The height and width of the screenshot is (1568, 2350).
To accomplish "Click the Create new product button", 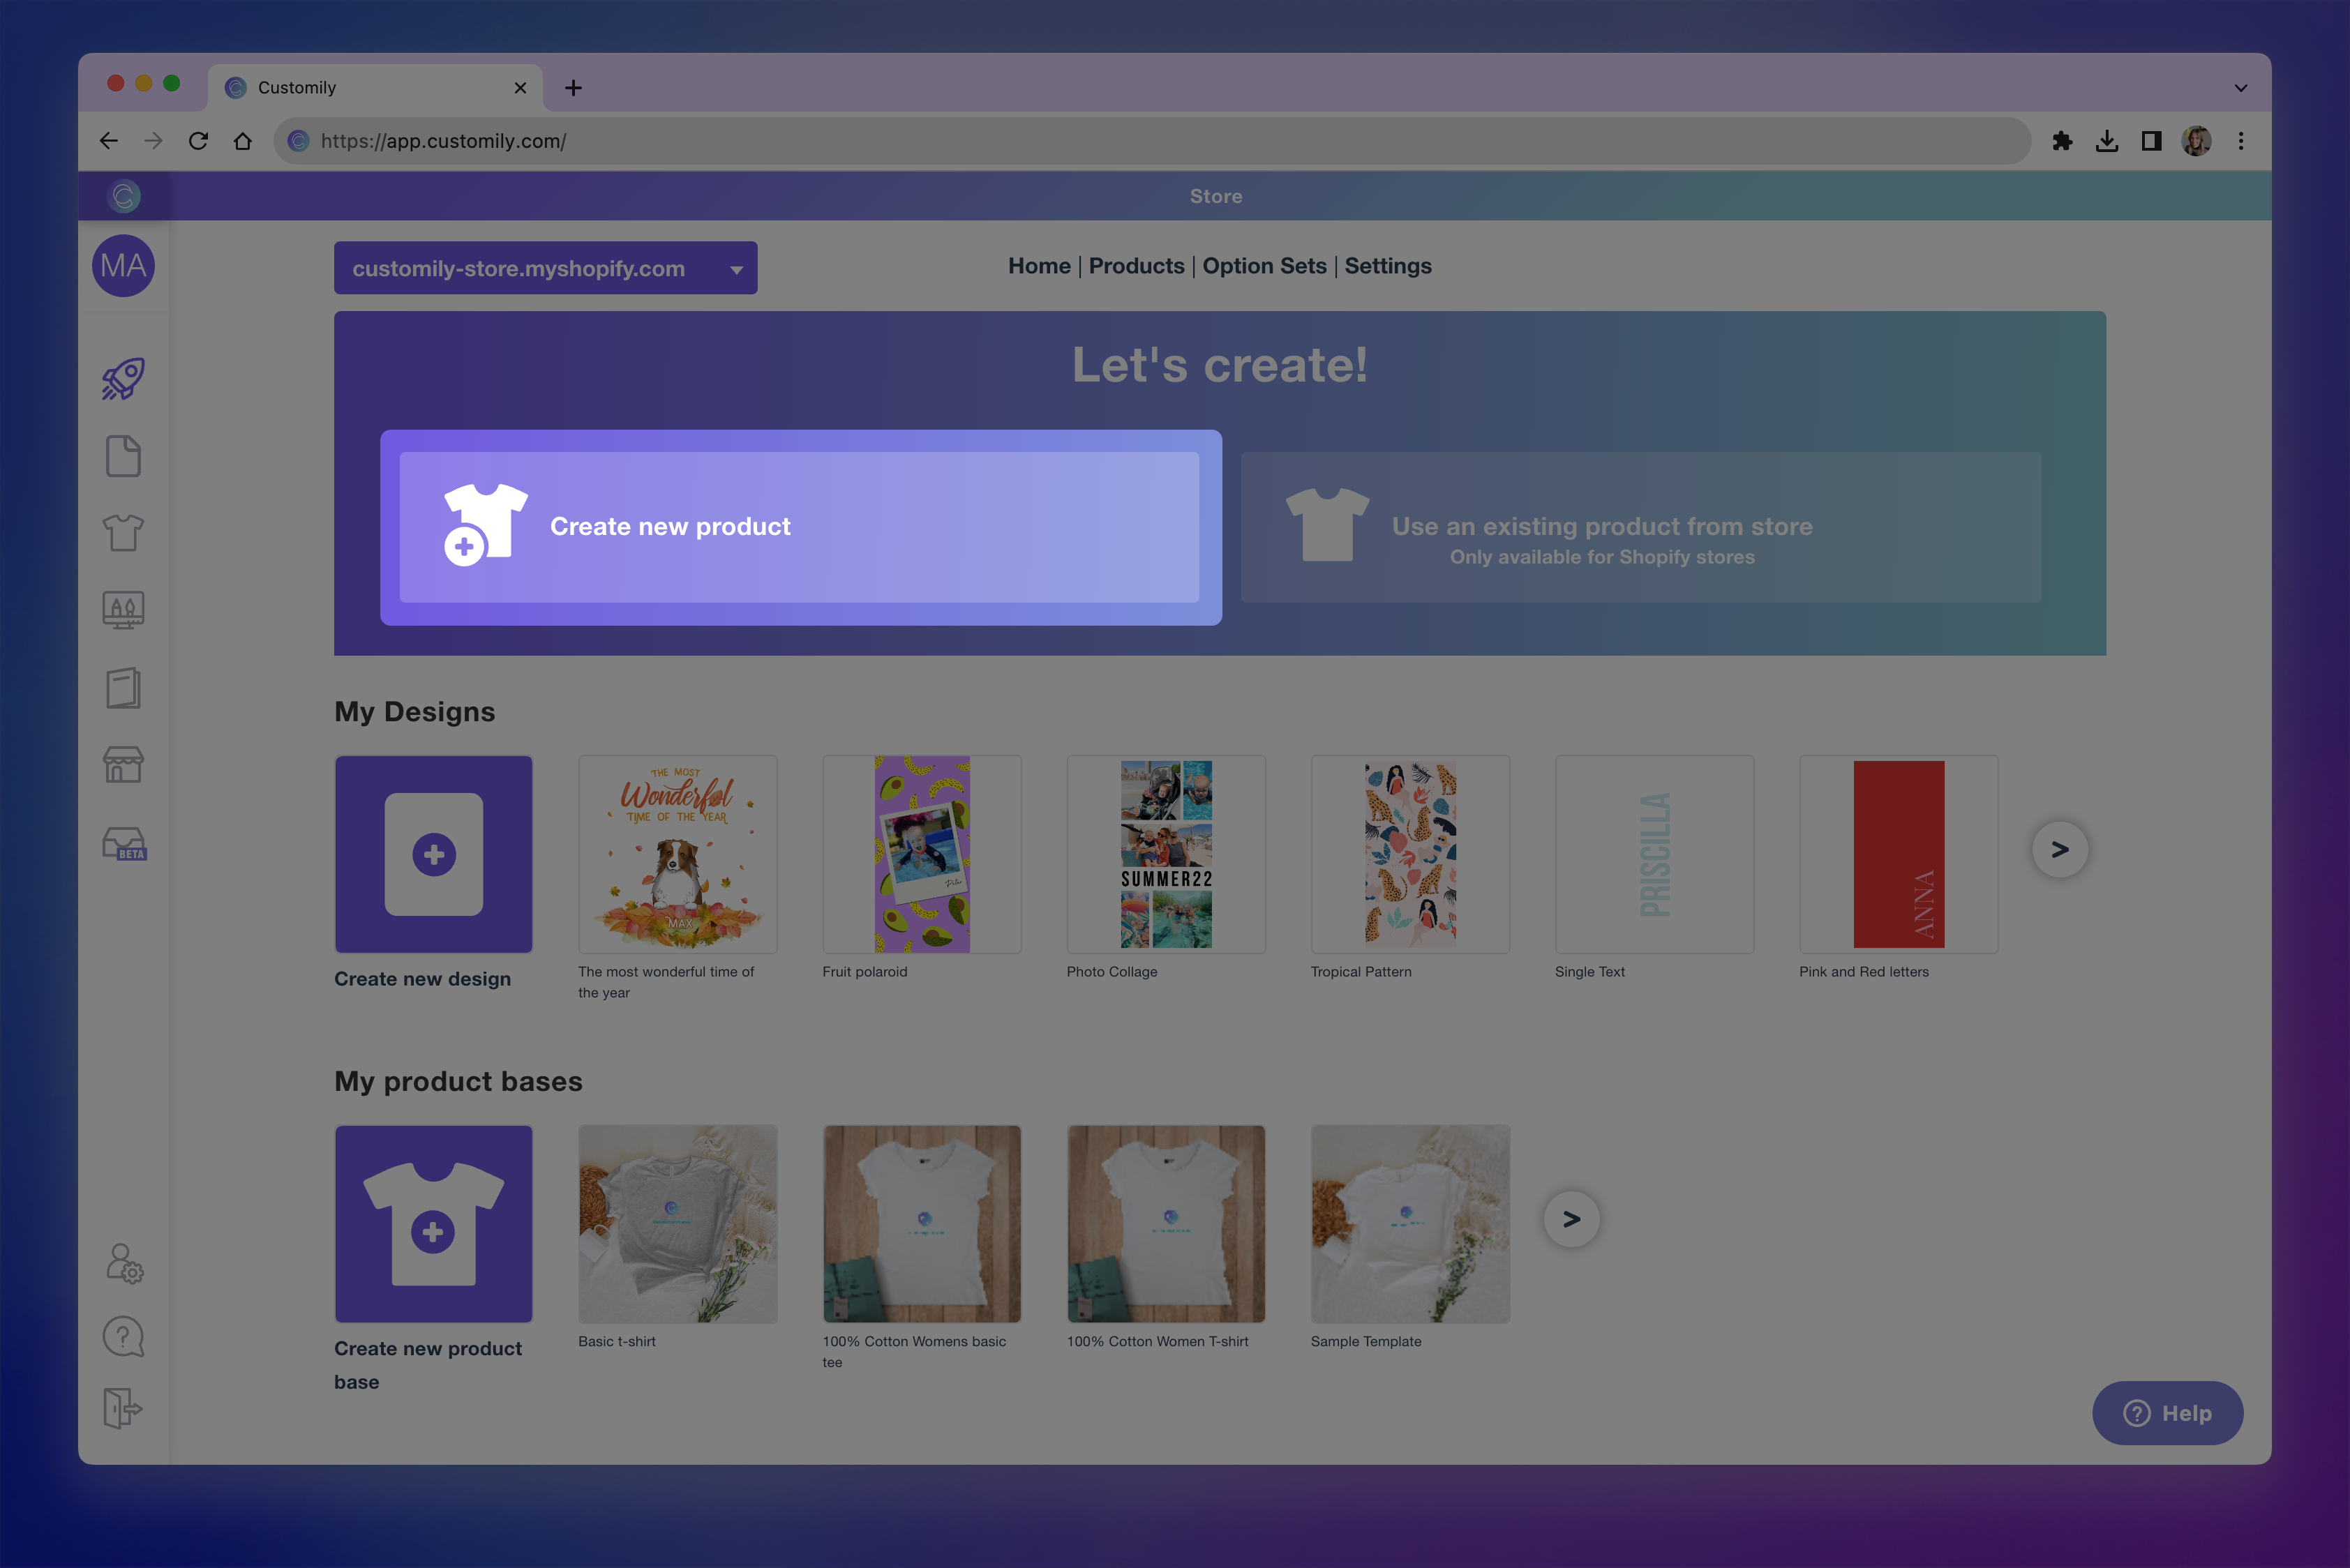I will pyautogui.click(x=800, y=526).
